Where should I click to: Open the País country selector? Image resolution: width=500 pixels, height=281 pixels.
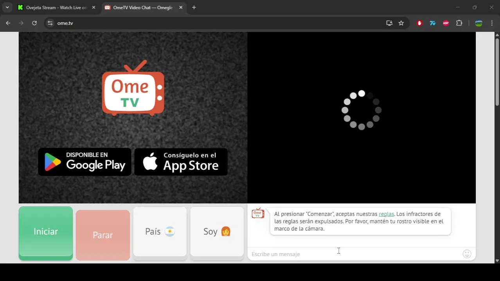click(x=160, y=233)
